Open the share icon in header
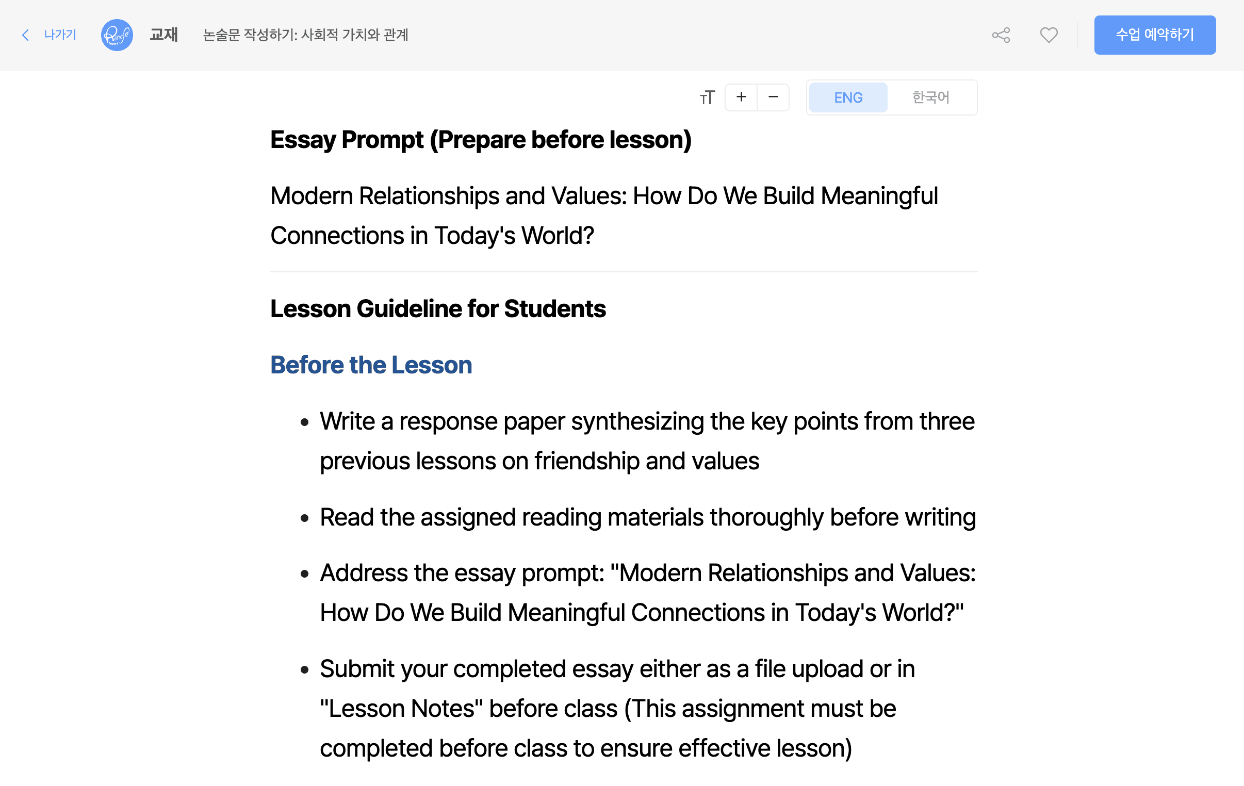 [1001, 35]
